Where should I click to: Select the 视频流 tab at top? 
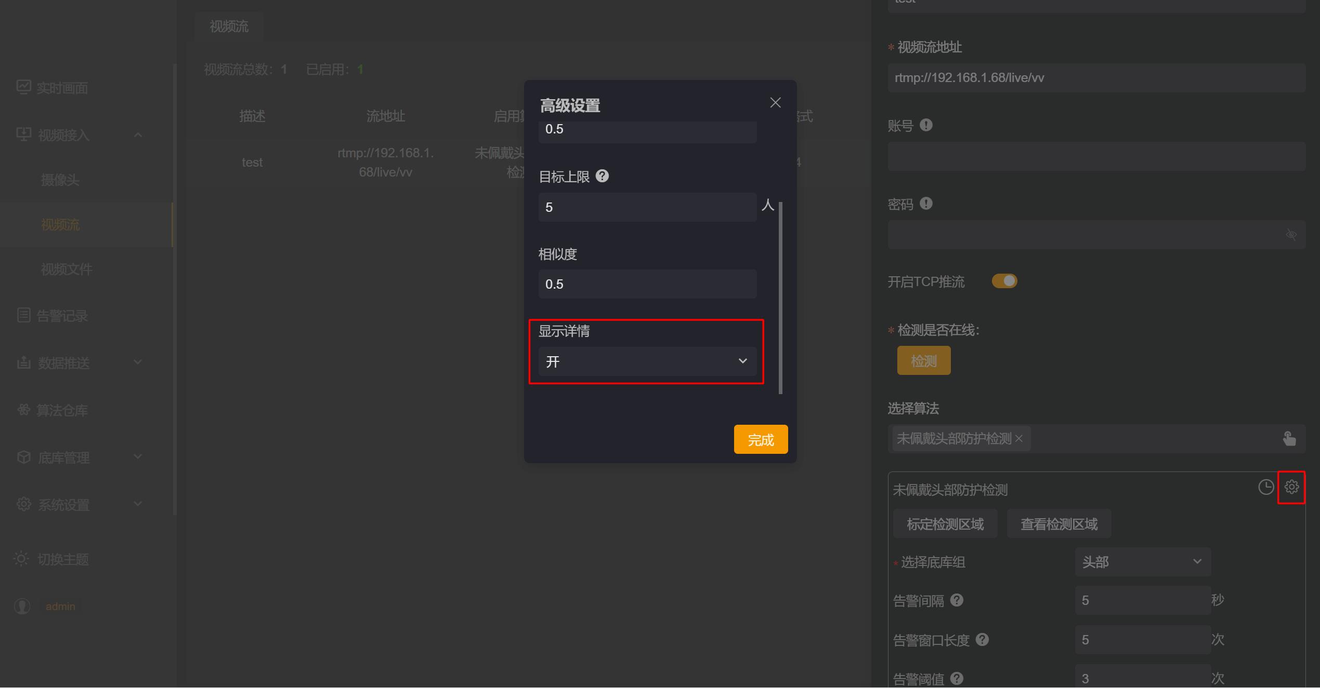(x=229, y=26)
